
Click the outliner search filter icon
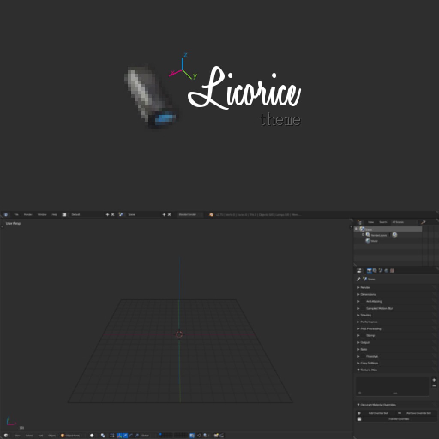tap(424, 222)
